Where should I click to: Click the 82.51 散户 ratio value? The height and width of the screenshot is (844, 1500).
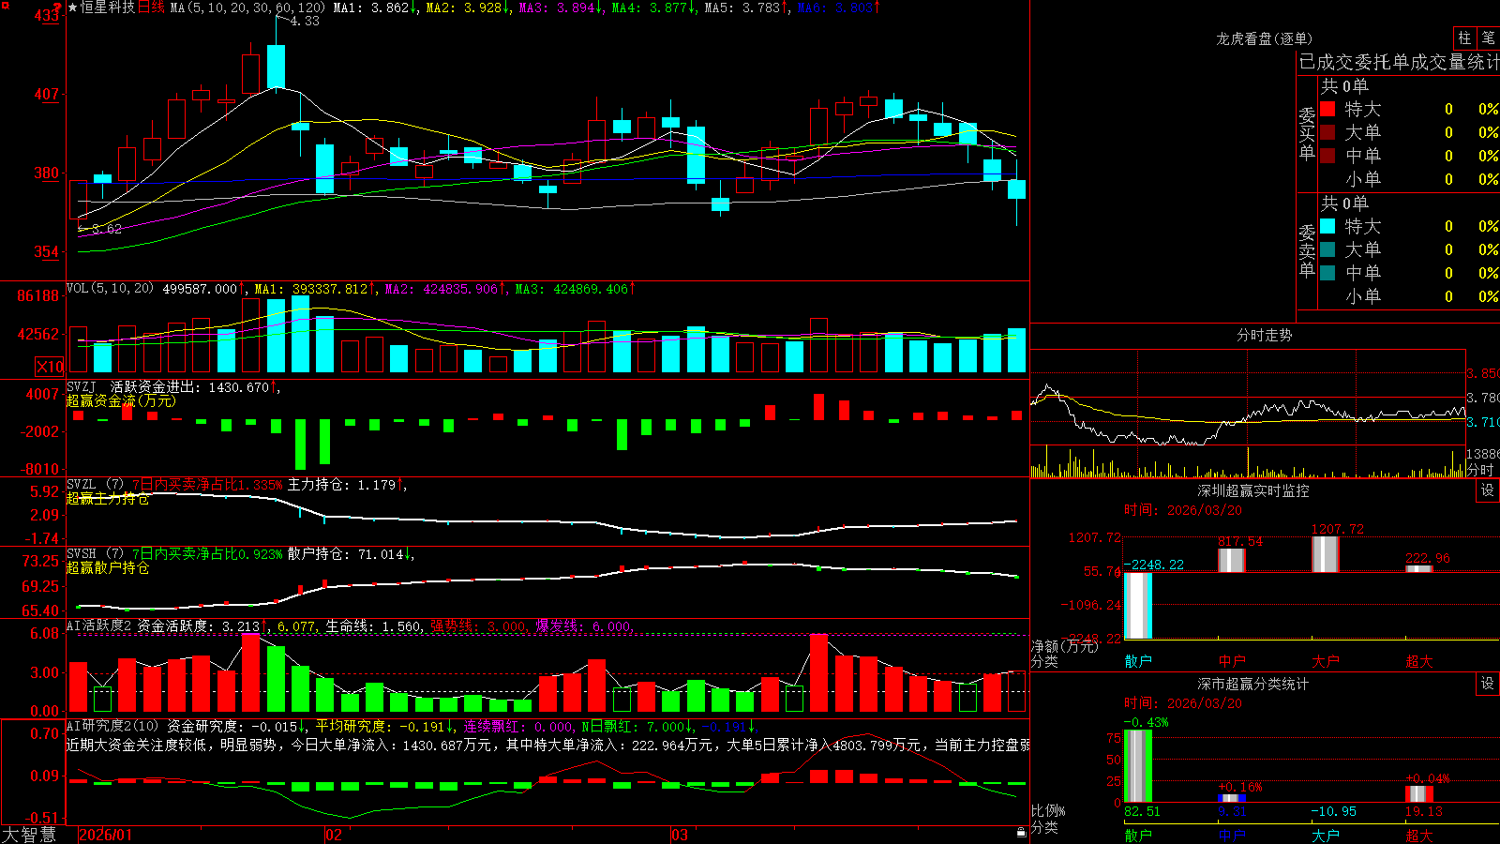(x=1142, y=811)
